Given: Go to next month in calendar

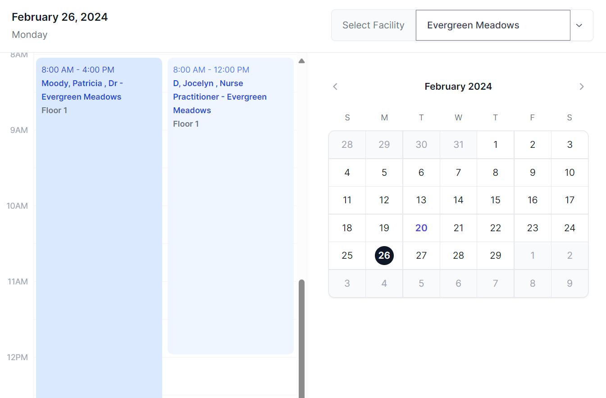Looking at the screenshot, I should [582, 87].
